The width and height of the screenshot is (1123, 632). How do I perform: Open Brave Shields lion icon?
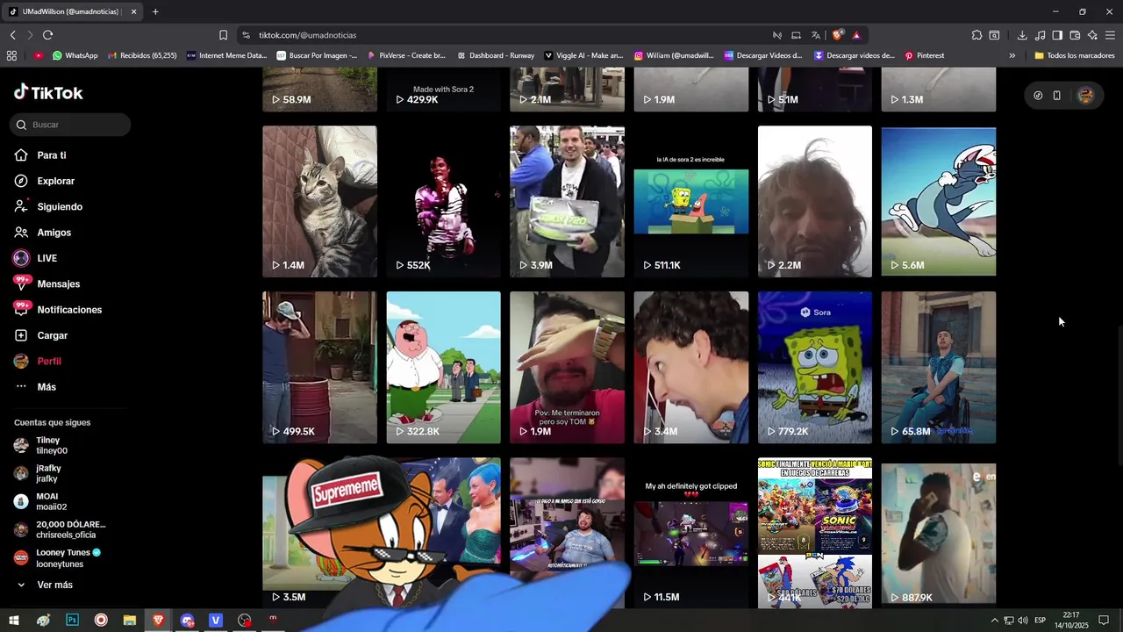pyautogui.click(x=838, y=35)
